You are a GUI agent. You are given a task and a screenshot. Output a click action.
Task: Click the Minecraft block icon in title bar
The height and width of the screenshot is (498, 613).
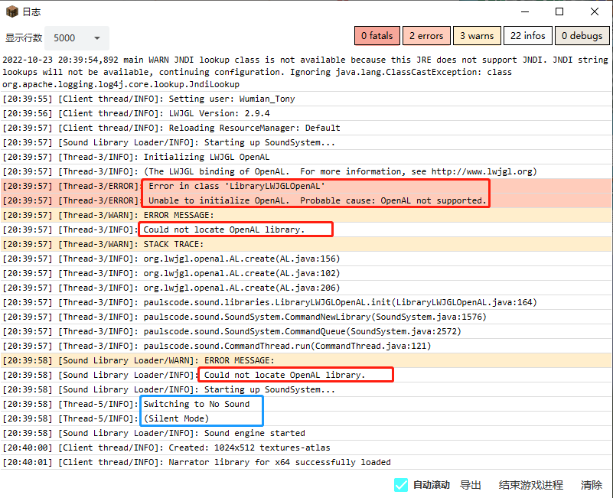click(x=12, y=11)
